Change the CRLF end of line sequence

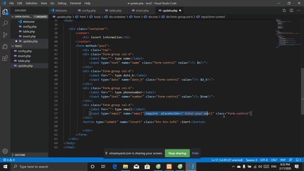click(x=274, y=160)
